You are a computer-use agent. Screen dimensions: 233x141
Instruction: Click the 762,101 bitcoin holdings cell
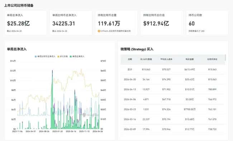212,109
